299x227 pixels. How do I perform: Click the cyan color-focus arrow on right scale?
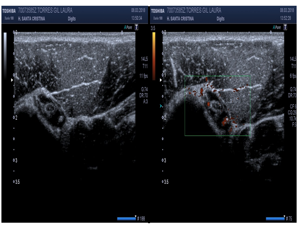pos(161,106)
